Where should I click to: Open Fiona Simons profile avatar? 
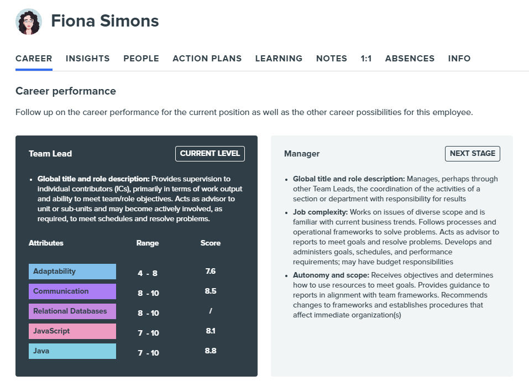pyautogui.click(x=28, y=22)
